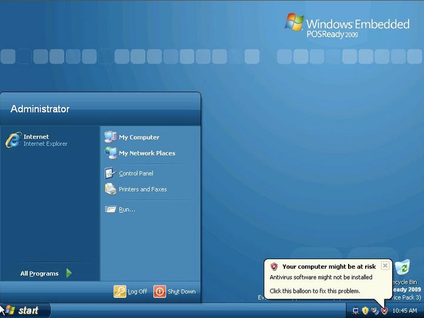This screenshot has width=424, height=318.
Task: Click the Start button on the taskbar
Action: coord(24,310)
